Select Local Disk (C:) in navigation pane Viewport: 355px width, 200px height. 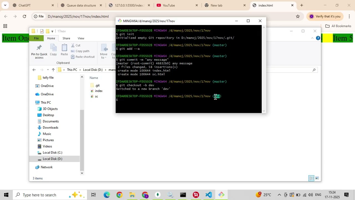[x=52, y=152]
